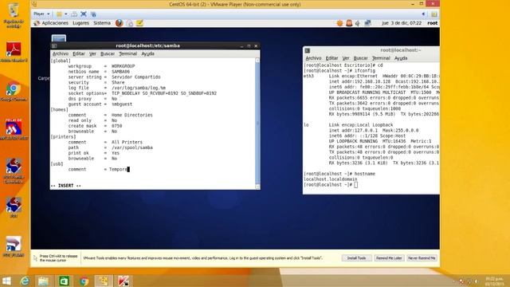510x287 pixels.
Task: Launch the mail client icon in GNOME panel
Action: (x=129, y=23)
